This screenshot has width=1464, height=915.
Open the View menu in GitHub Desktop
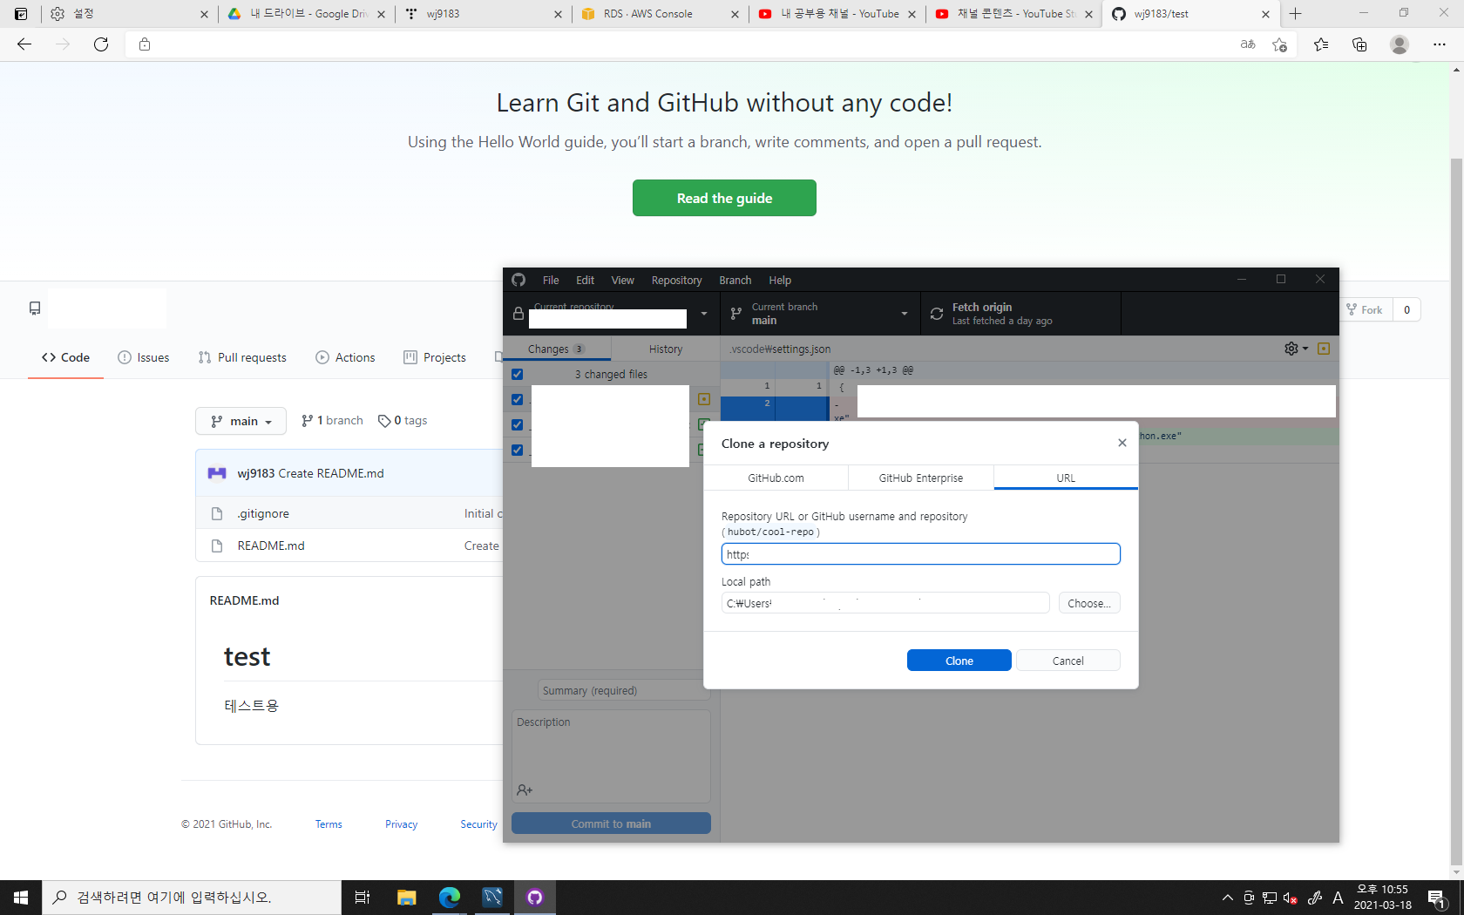point(622,280)
